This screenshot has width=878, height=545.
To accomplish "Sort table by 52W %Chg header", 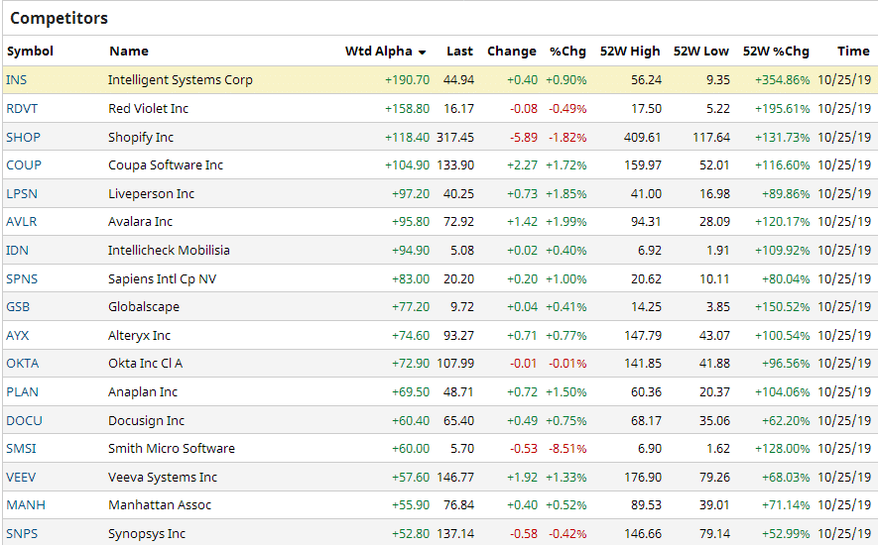I will click(776, 52).
